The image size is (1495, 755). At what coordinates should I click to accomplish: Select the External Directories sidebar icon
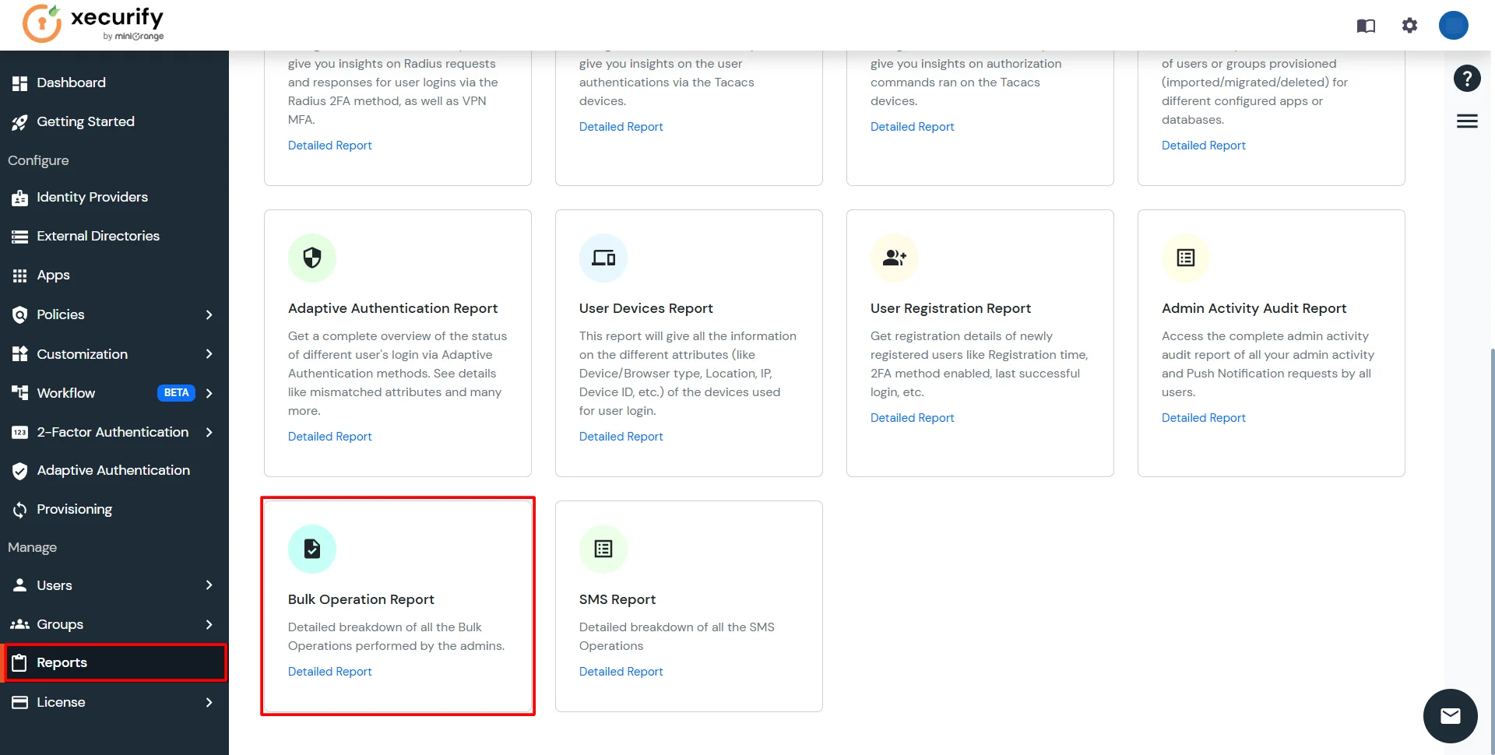click(20, 236)
